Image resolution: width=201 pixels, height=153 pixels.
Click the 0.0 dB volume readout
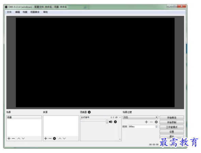point(114,117)
